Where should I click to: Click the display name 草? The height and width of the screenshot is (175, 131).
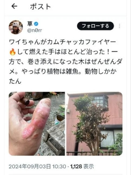pyautogui.click(x=30, y=24)
